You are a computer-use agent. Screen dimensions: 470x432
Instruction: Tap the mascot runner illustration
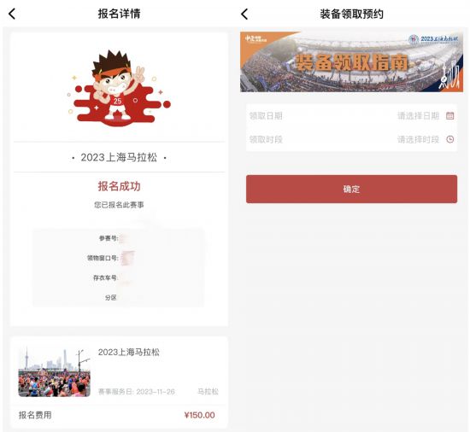point(119,87)
